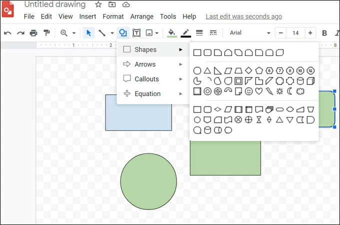This screenshot has height=225, width=340.
Task: Star the Untitled drawing document
Action: [x=98, y=4]
